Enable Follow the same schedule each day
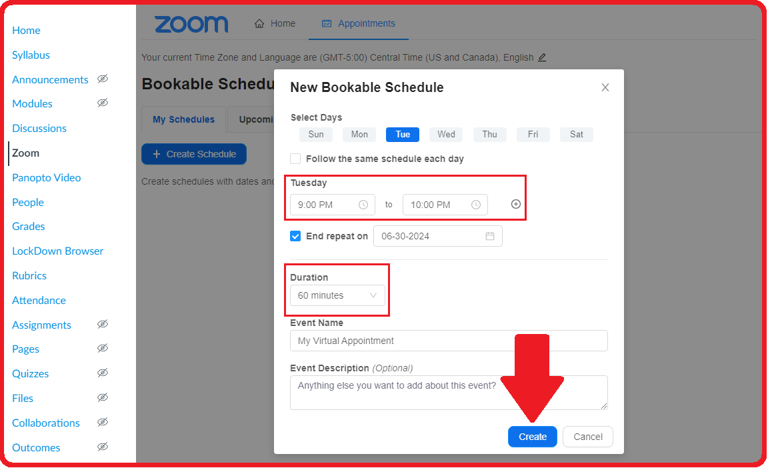 pos(295,159)
